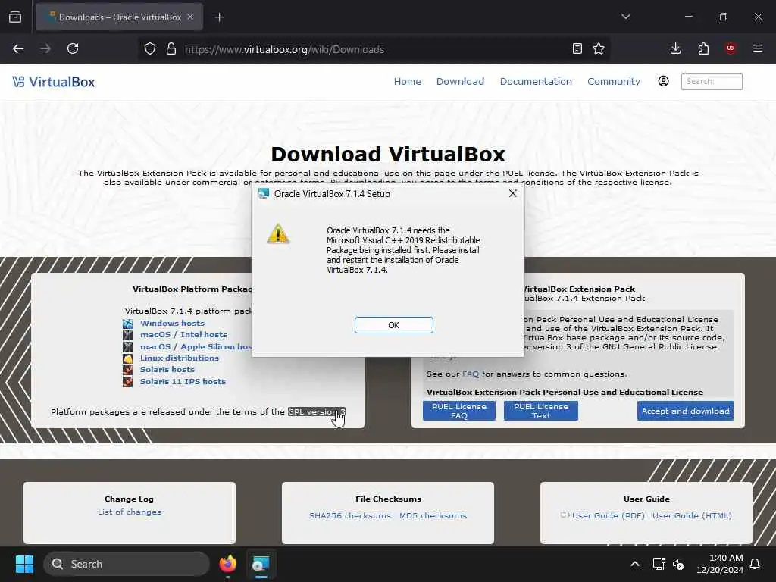Viewport: 776px width, 582px height.
Task: Open the Windows Start menu
Action: tap(24, 564)
